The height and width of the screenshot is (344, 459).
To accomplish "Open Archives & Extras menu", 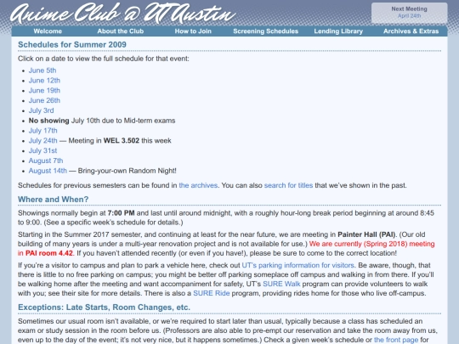I will coord(411,31).
